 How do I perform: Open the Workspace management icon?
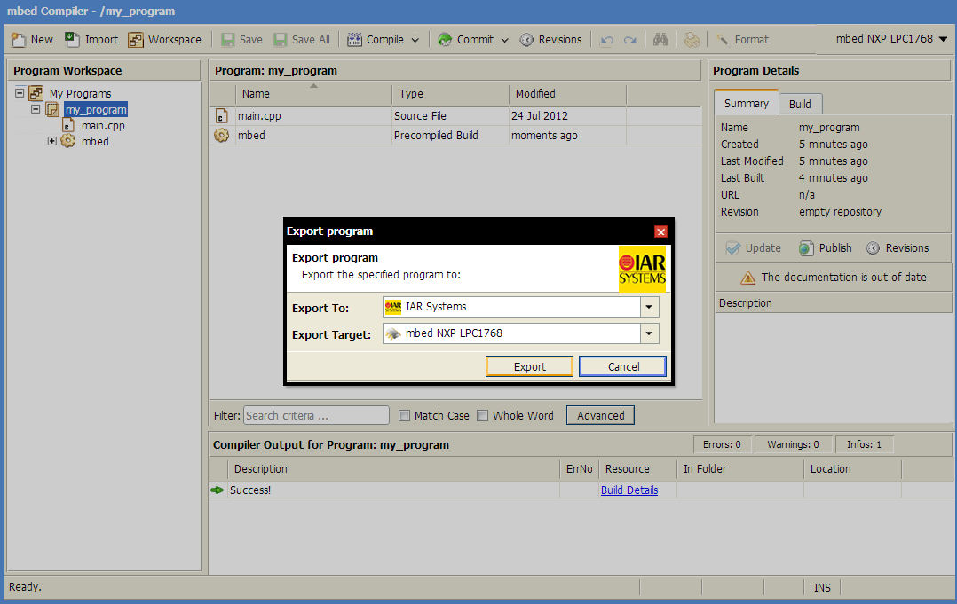(136, 39)
